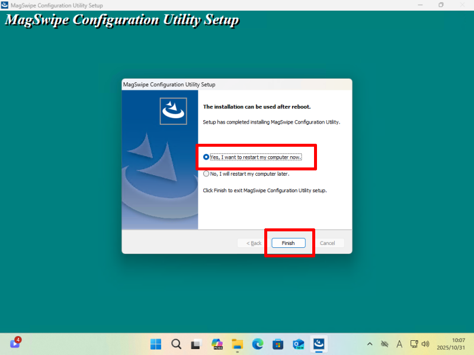Click the IME input mode 'A' indicator
The width and height of the screenshot is (474, 355).
pyautogui.click(x=399, y=344)
